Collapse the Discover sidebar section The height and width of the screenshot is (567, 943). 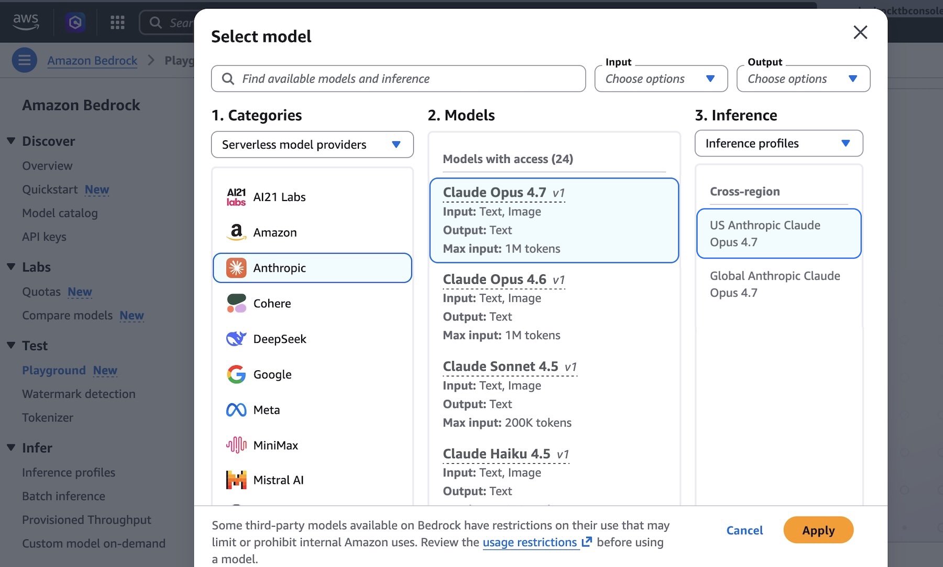click(10, 140)
